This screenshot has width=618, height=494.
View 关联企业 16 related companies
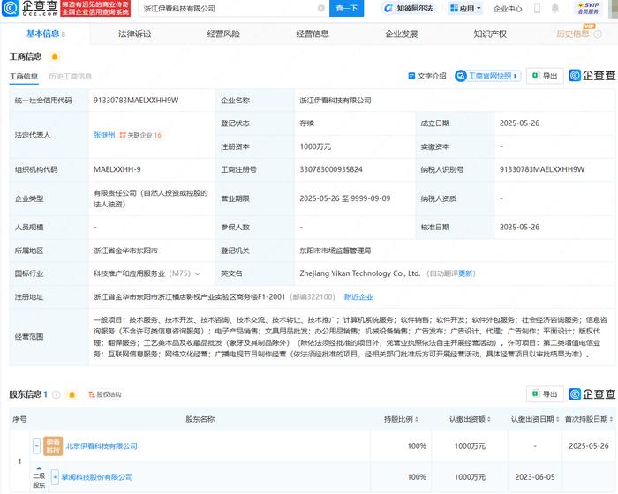140,135
